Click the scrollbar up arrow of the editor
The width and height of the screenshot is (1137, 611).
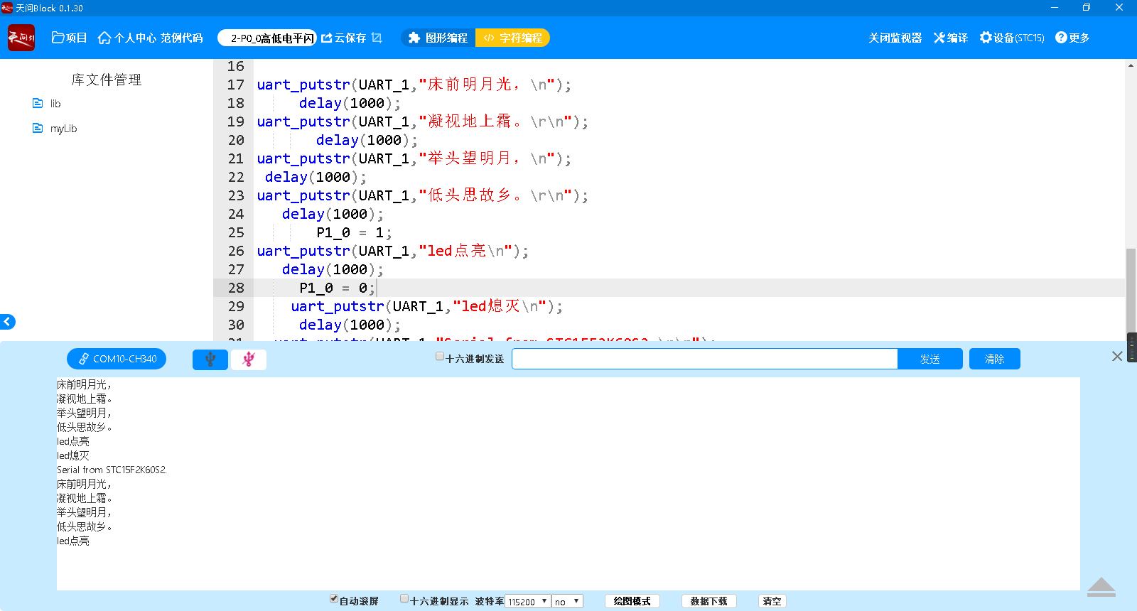click(1131, 65)
